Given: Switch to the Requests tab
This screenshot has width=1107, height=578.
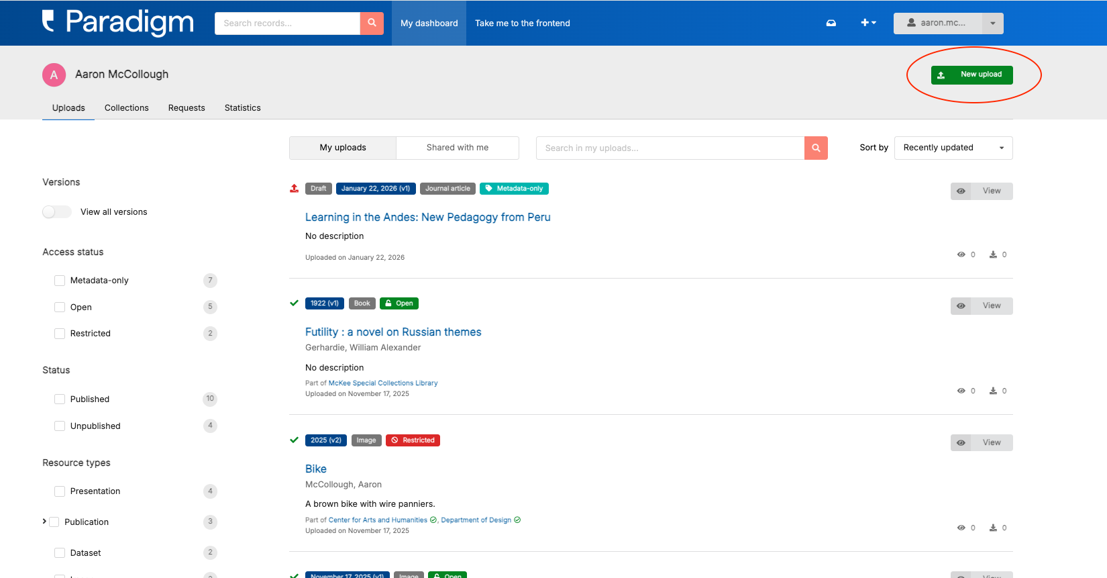Looking at the screenshot, I should (187, 107).
